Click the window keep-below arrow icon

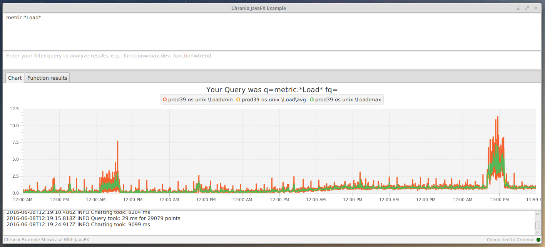tap(518, 8)
